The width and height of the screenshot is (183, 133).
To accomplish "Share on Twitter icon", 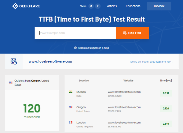I will pos(91,6).
